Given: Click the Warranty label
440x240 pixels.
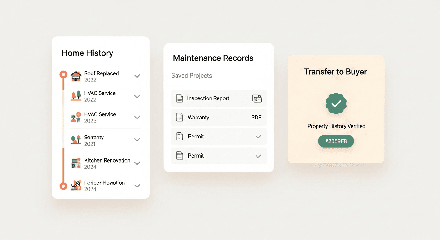Looking at the screenshot, I should pos(198,117).
